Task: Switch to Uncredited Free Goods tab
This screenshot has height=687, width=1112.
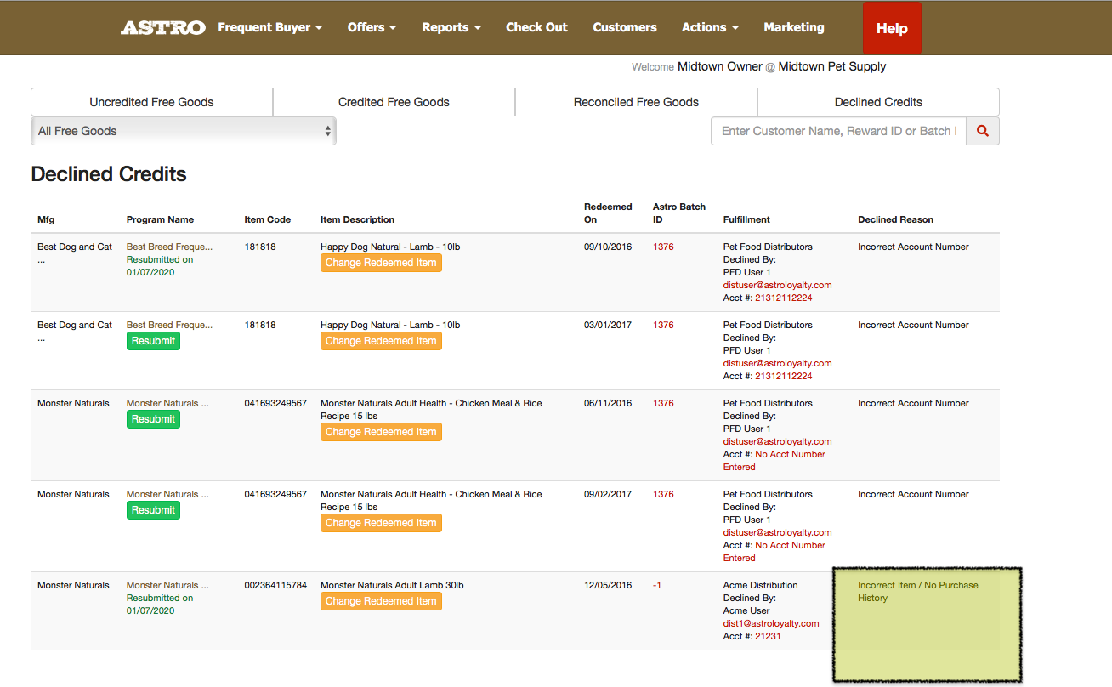Action: tap(152, 102)
